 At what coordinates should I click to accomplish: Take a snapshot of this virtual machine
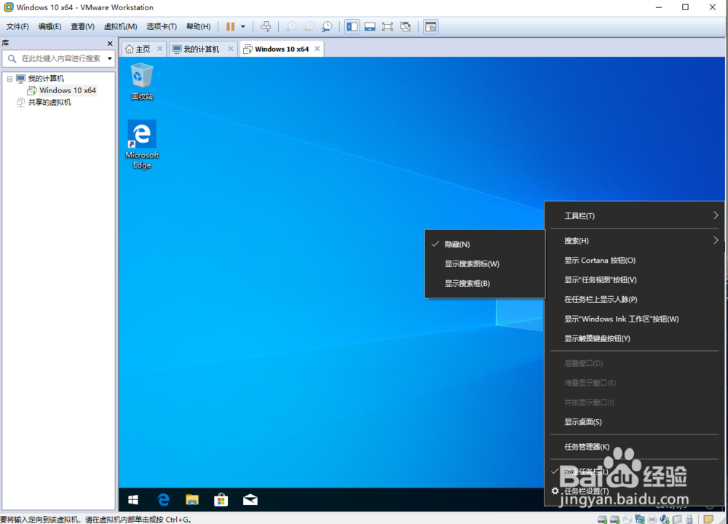click(x=291, y=26)
